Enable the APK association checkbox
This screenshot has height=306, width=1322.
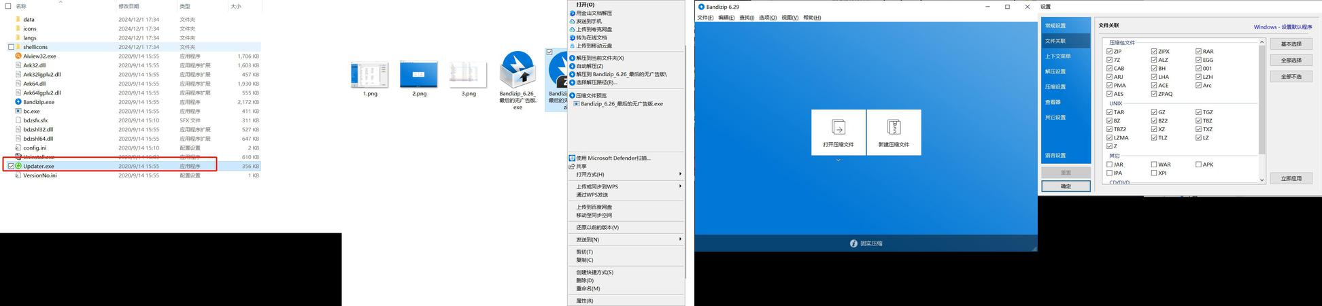tap(1198, 165)
